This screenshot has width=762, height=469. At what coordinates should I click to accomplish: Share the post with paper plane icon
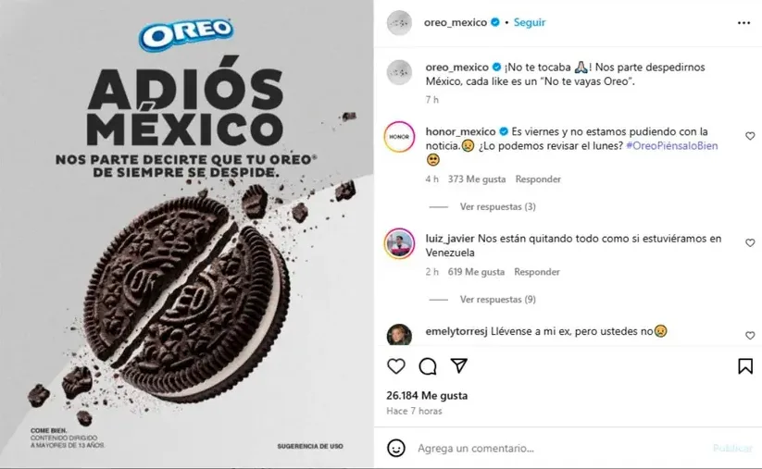[x=458, y=365]
